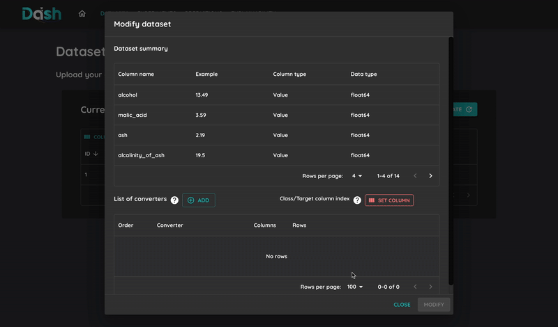Viewport: 558px width, 327px height.
Task: Select the malic_acid row name
Action: [133, 115]
